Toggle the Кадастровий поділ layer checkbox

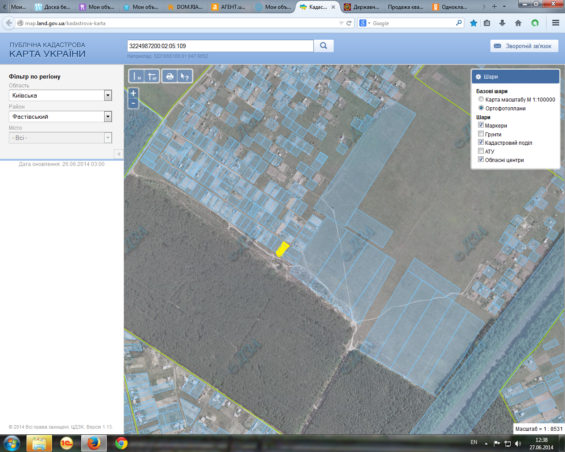click(481, 142)
